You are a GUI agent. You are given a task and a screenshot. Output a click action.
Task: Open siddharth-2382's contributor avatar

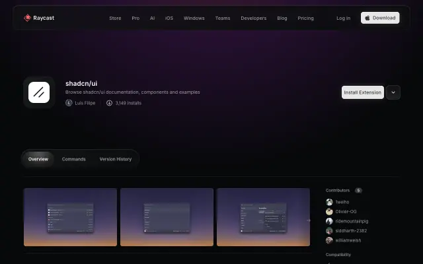coord(329,231)
